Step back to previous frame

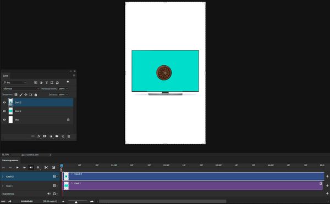pyautogui.click(x=10, y=167)
